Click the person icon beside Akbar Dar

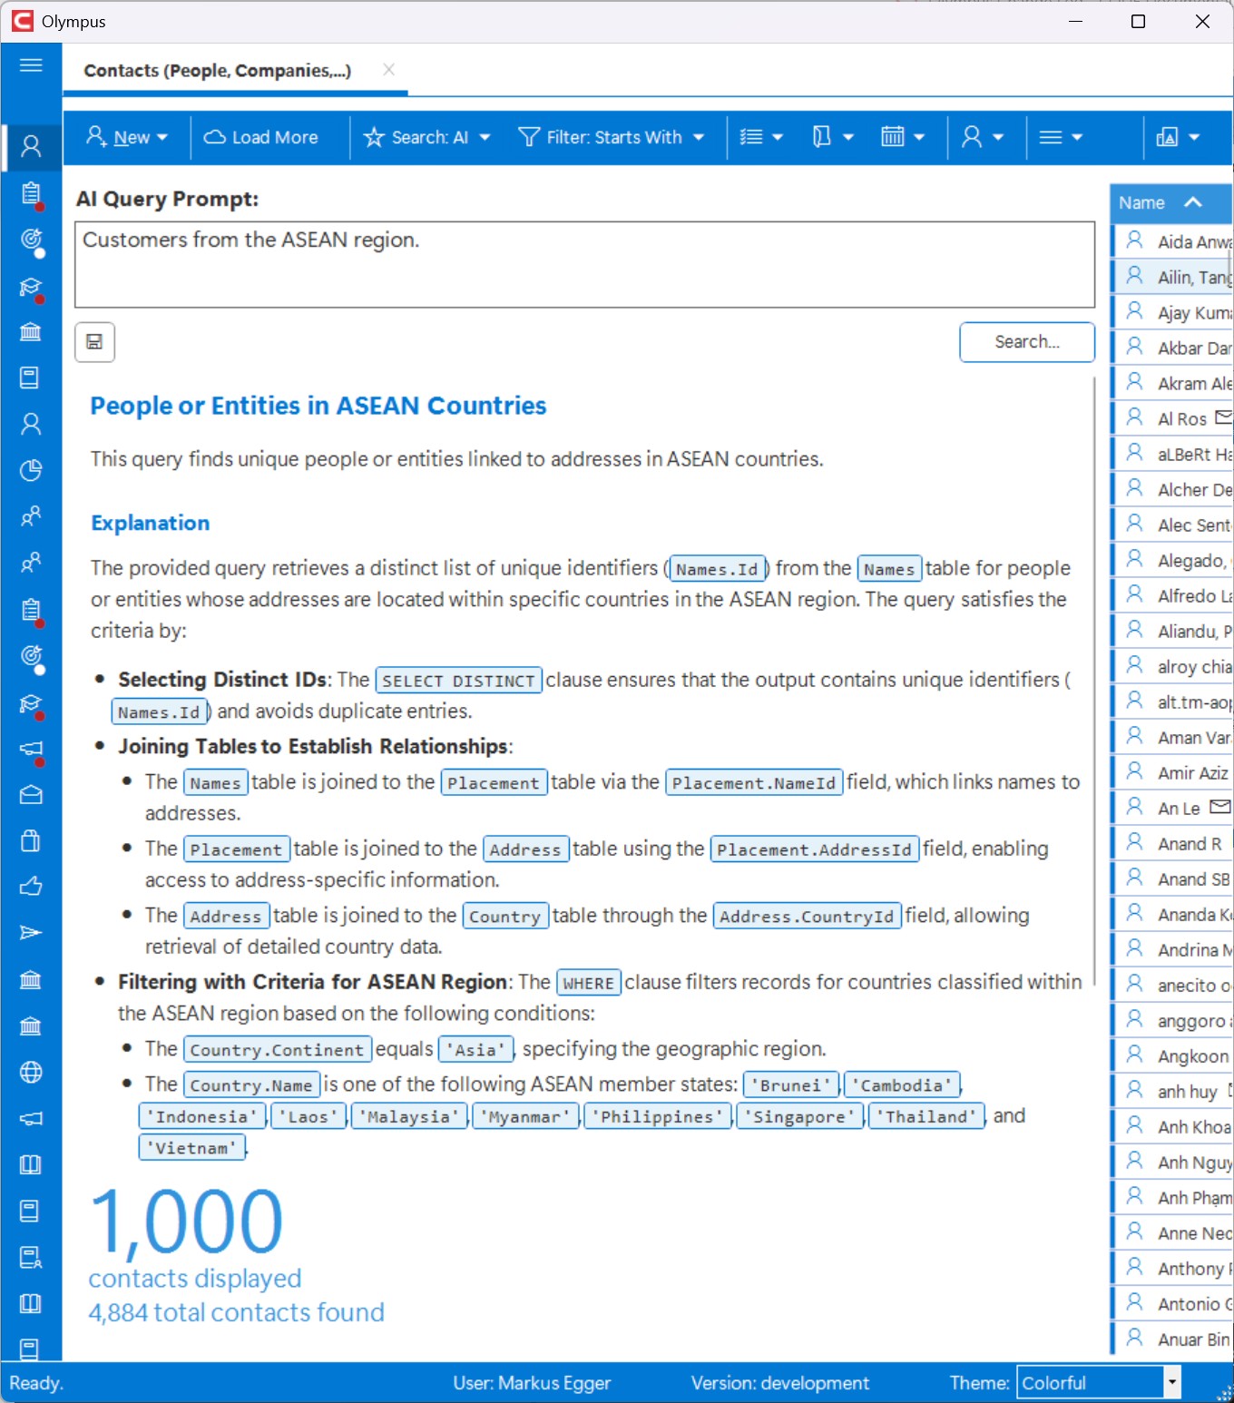(x=1134, y=347)
